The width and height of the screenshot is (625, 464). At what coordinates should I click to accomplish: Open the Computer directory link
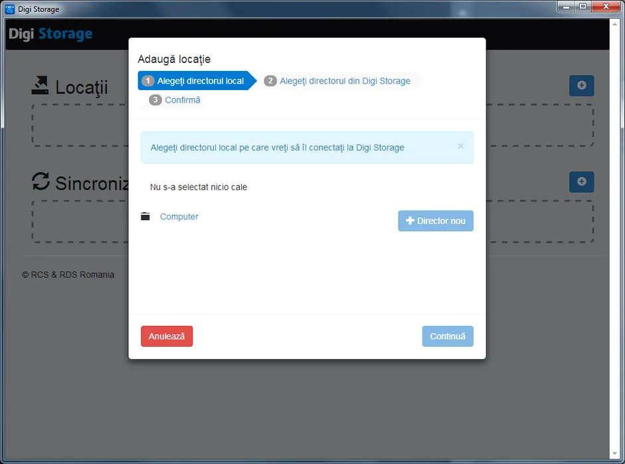coord(179,217)
